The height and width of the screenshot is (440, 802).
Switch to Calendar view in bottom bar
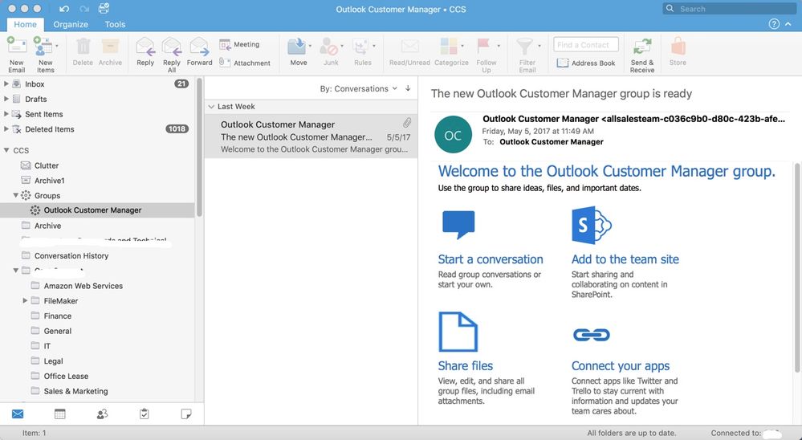pos(59,414)
